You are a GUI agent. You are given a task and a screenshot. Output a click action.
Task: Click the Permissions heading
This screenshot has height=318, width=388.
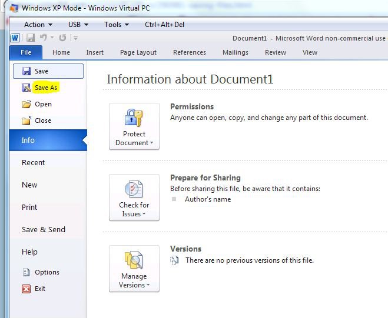pyautogui.click(x=192, y=106)
